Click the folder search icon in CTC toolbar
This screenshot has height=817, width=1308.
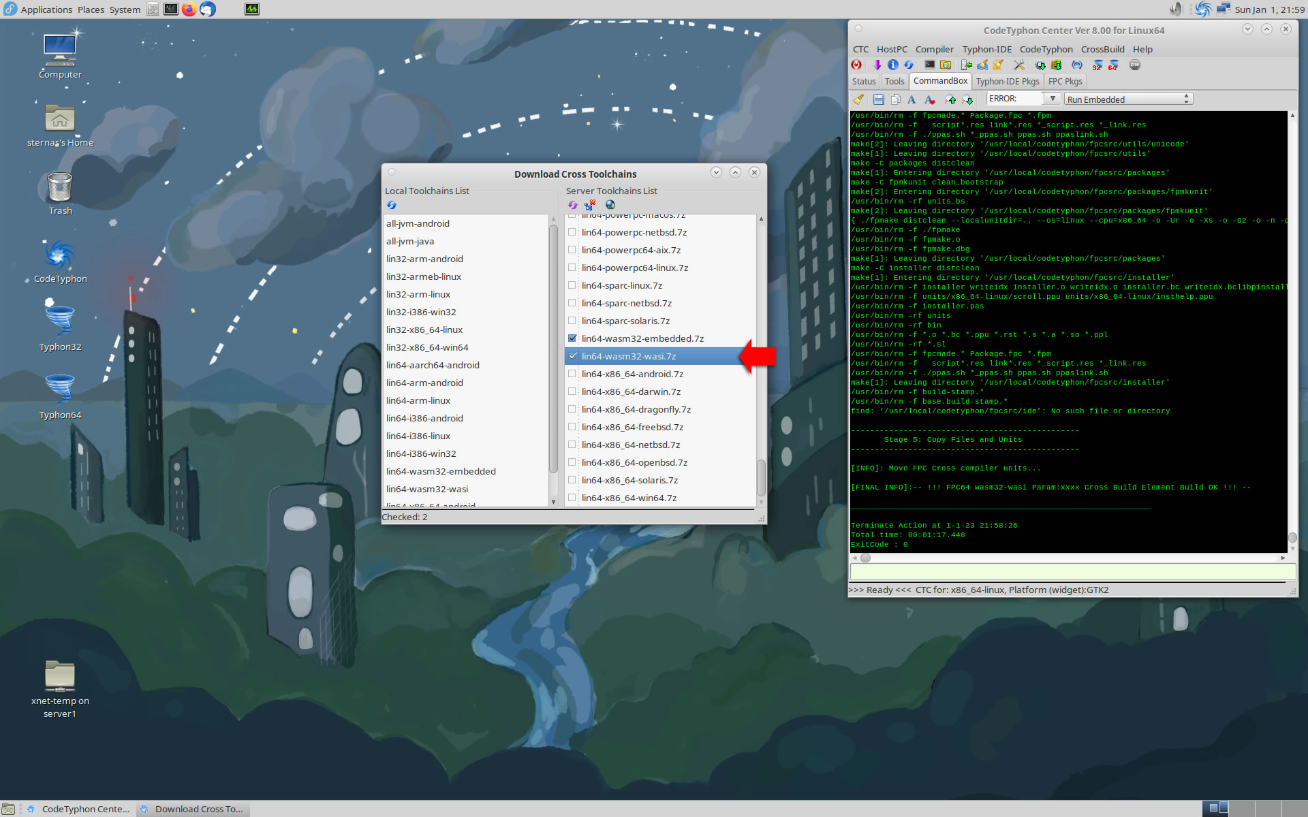pyautogui.click(x=946, y=65)
